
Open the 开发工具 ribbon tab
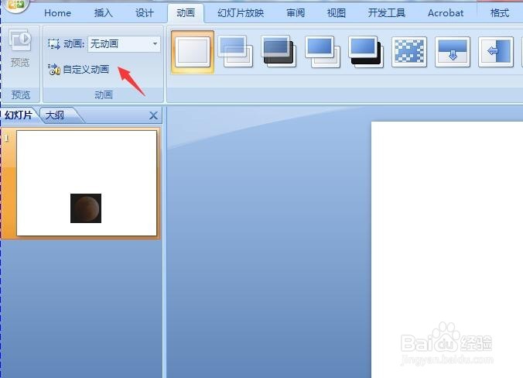[387, 13]
